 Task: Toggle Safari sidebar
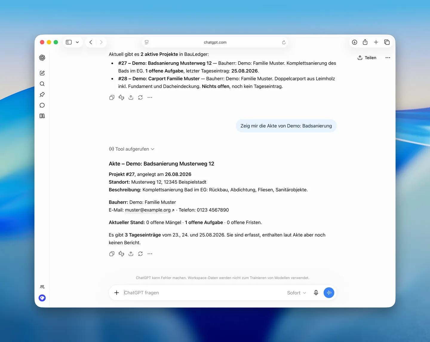pos(69,42)
